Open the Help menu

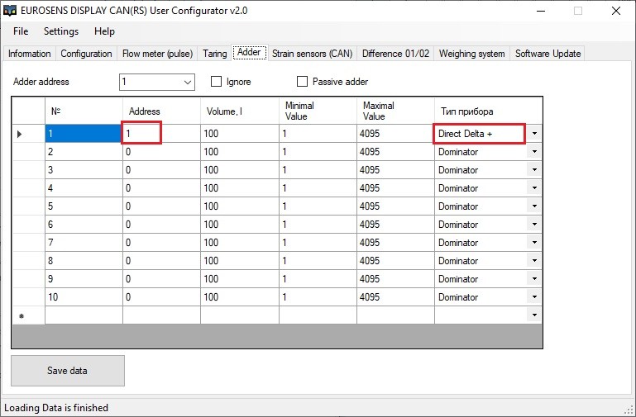click(105, 31)
